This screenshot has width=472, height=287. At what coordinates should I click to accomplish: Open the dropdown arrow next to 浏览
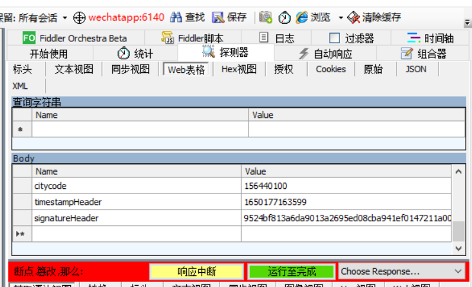pos(341,17)
